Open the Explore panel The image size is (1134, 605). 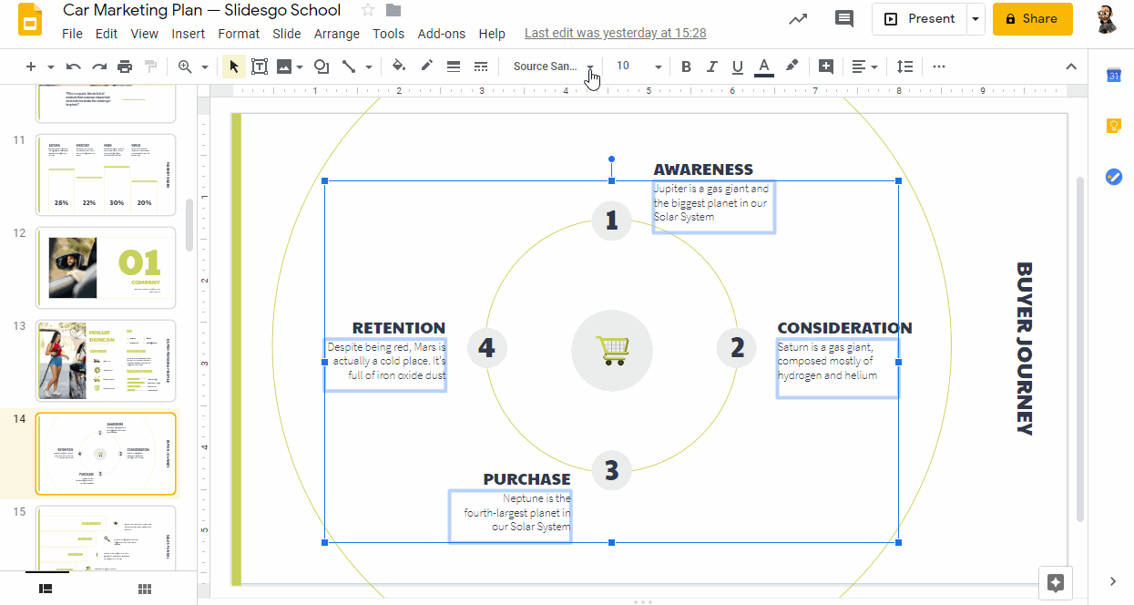(1056, 582)
